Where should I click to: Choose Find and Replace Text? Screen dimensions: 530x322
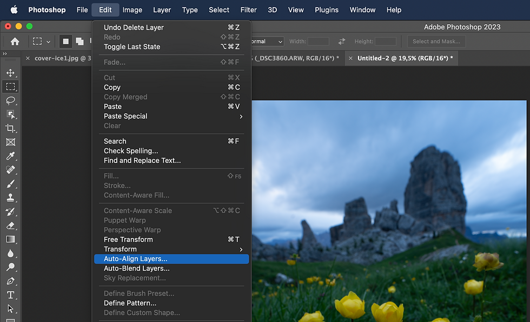[x=171, y=161]
